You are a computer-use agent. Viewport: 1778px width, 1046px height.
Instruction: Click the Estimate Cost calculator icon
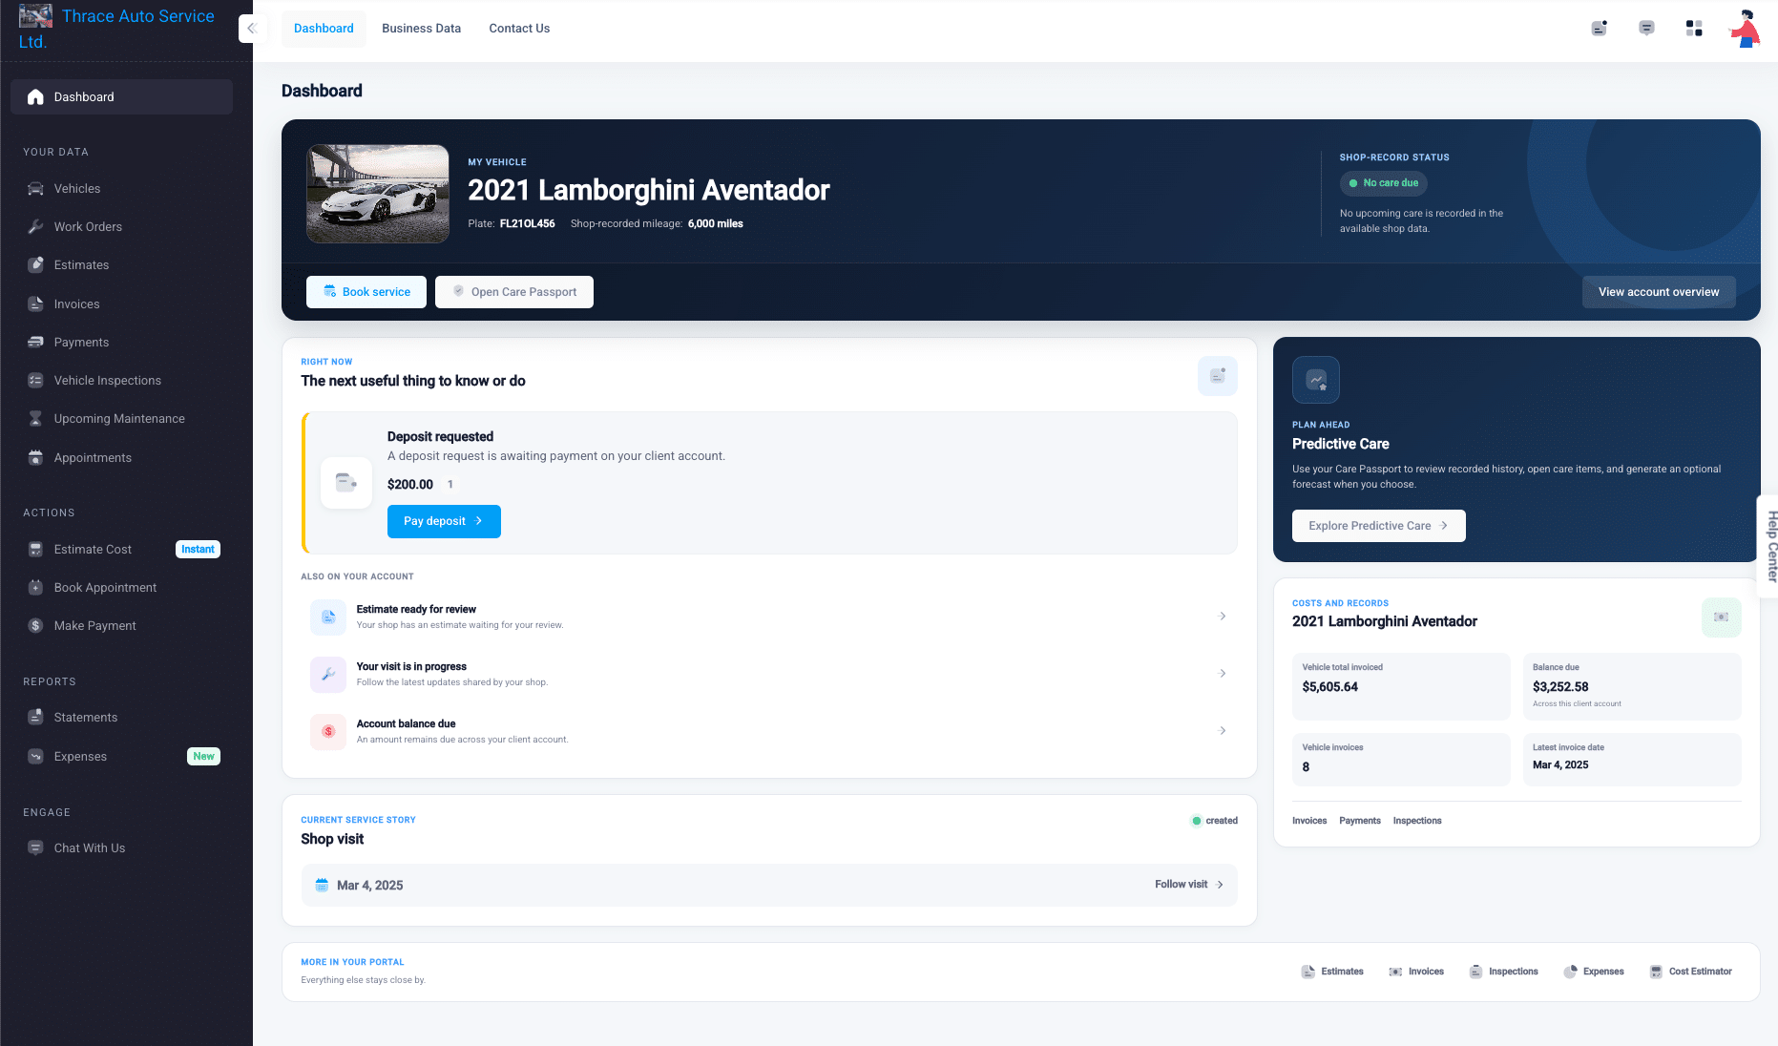tap(35, 550)
